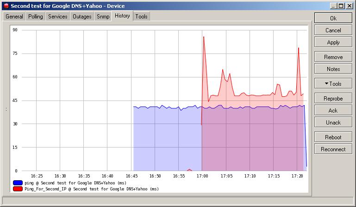This screenshot has width=356, height=207.
Task: Select 'ping @ Second test for Google DNS+Yahoo' legend text
Action: point(75,183)
